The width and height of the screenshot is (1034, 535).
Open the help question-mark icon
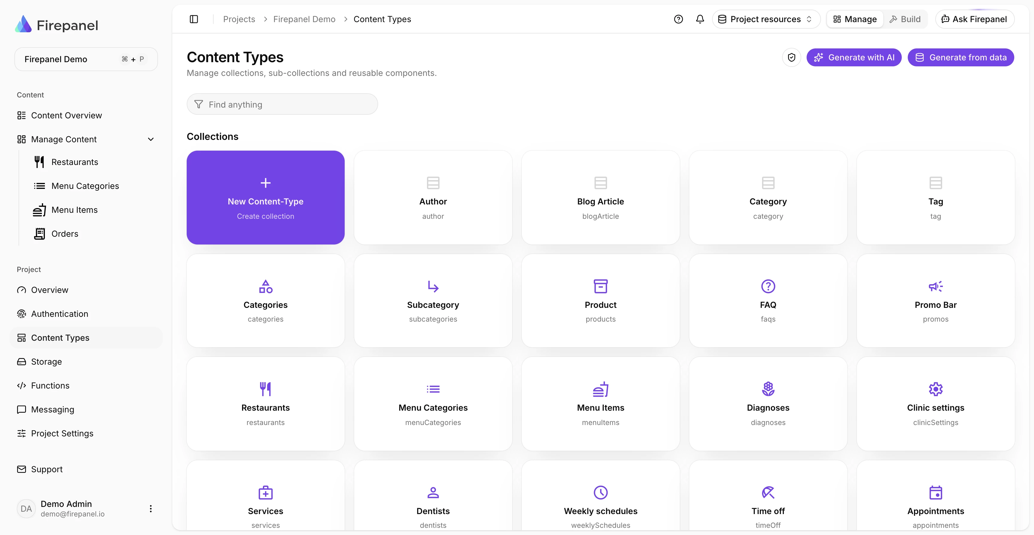pyautogui.click(x=678, y=19)
